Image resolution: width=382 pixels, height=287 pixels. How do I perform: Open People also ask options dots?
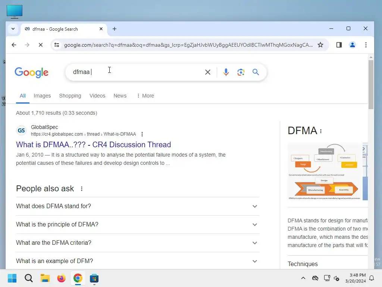click(x=82, y=189)
